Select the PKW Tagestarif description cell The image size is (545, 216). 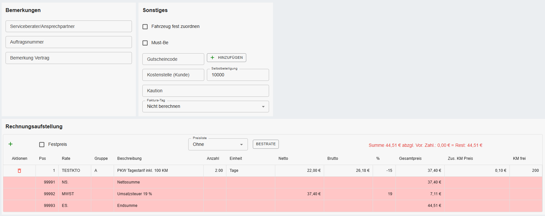(158, 171)
